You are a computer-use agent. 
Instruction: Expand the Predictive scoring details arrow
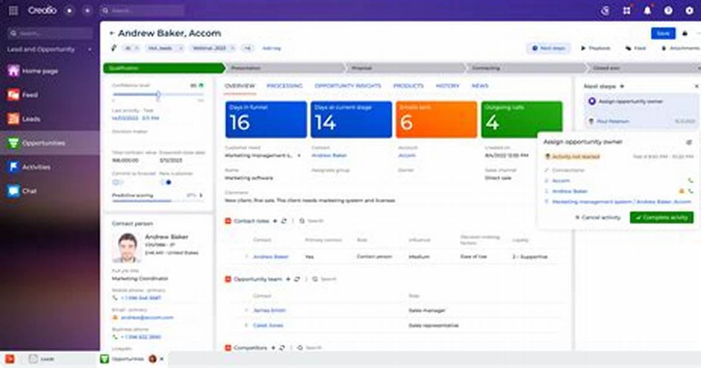pyautogui.click(x=201, y=195)
